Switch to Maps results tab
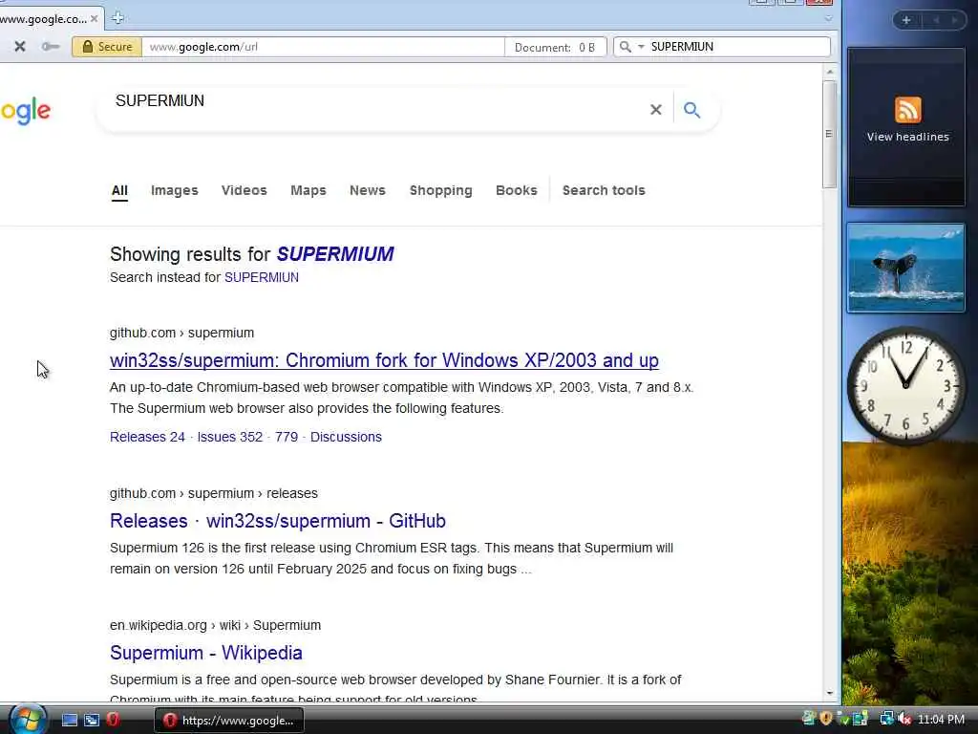 coord(308,190)
